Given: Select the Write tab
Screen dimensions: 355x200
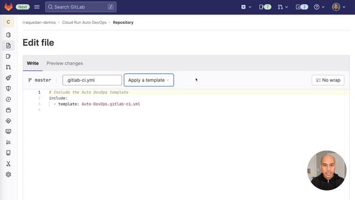Looking at the screenshot, I should (x=33, y=63).
